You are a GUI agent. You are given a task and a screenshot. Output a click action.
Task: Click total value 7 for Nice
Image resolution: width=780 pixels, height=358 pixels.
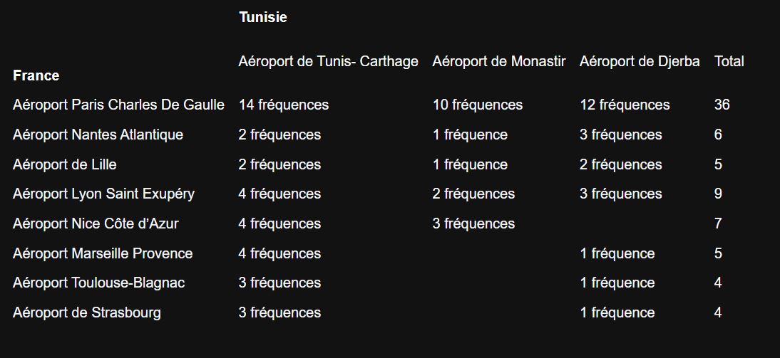(x=718, y=224)
